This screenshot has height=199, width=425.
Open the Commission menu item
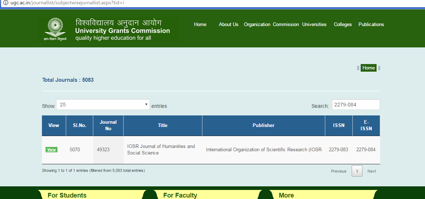[286, 25]
